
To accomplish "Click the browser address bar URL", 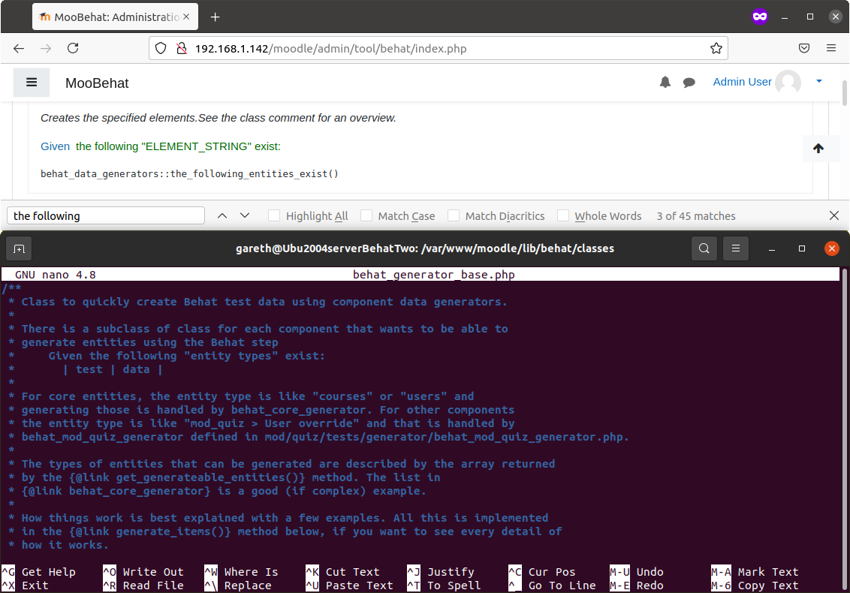I will (x=330, y=48).
